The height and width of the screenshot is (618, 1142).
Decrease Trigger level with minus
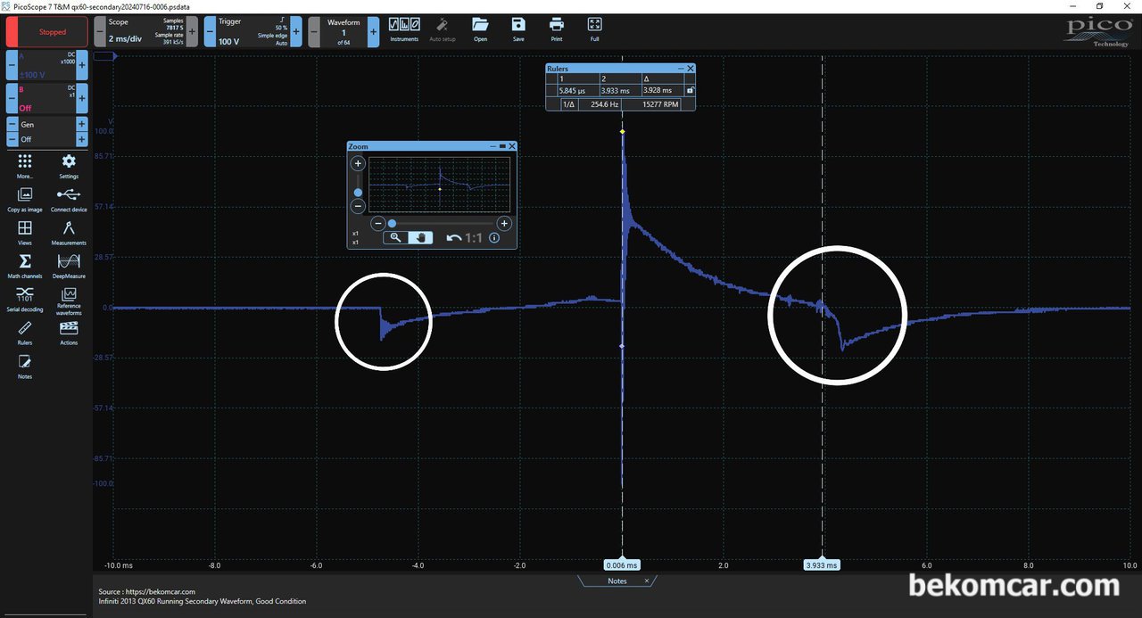pyautogui.click(x=210, y=31)
